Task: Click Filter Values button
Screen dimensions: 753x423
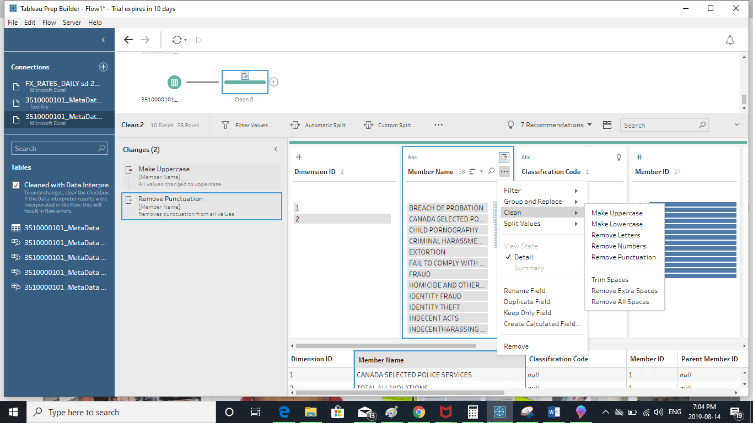Action: (246, 125)
